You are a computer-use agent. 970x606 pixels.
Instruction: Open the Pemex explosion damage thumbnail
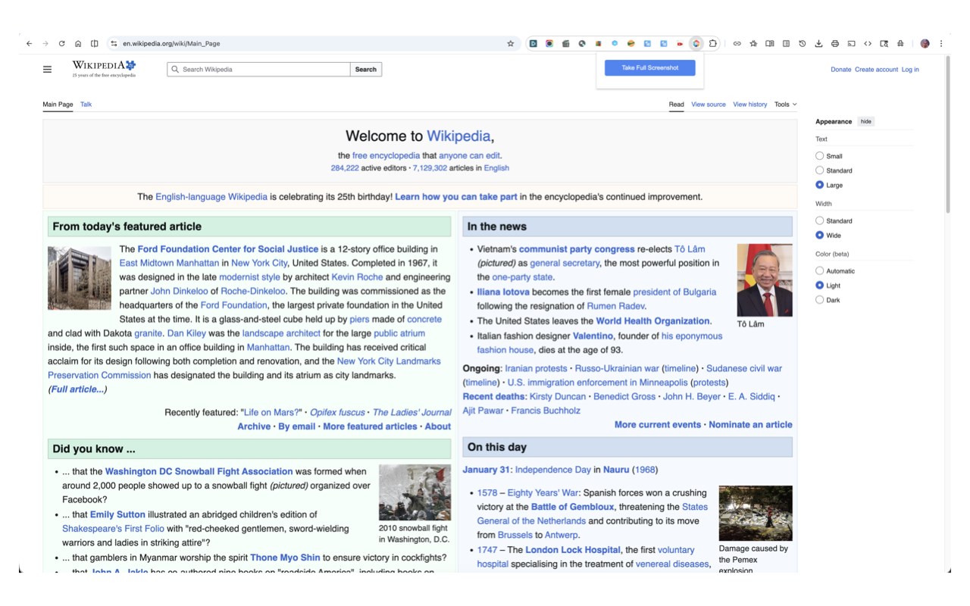pyautogui.click(x=756, y=513)
